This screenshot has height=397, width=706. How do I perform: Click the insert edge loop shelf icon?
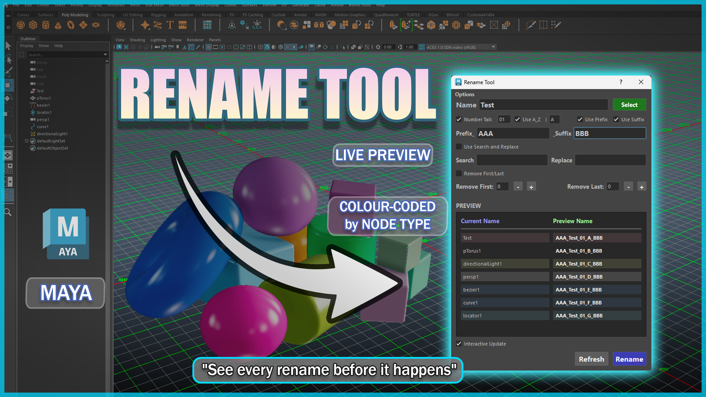point(543,25)
